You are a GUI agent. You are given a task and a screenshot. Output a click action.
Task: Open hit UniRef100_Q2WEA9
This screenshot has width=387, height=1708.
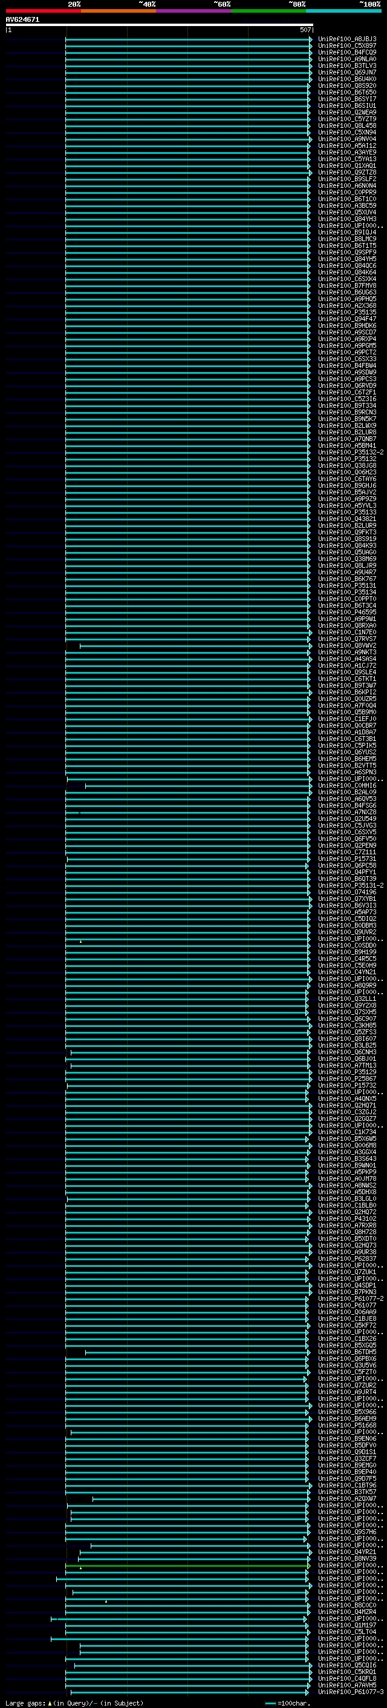[x=347, y=112]
